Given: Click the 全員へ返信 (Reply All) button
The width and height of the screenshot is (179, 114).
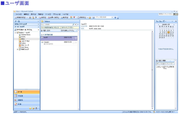Looking at the screenshot, I should pos(53,17).
